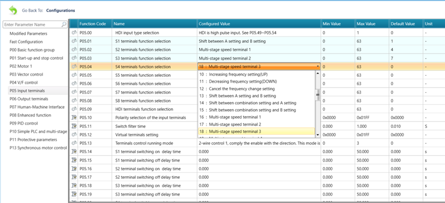Choose 14 Shift between combination and A setting
Screen dimensions: 445x203
(x=256, y=103)
